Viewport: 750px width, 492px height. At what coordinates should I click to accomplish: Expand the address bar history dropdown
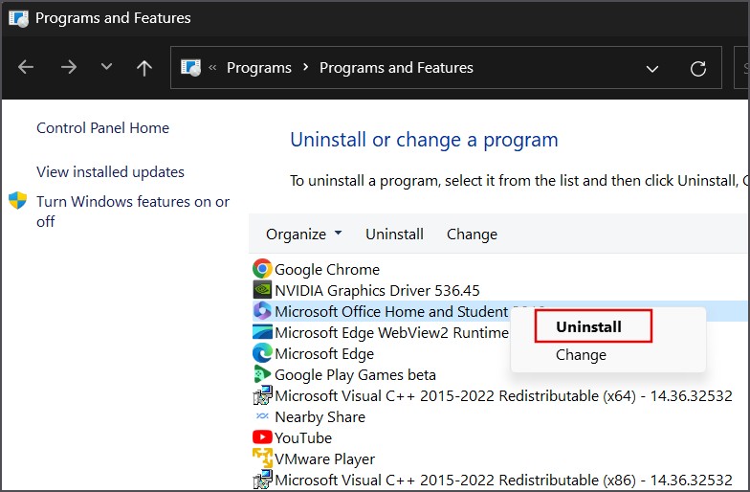click(x=652, y=68)
